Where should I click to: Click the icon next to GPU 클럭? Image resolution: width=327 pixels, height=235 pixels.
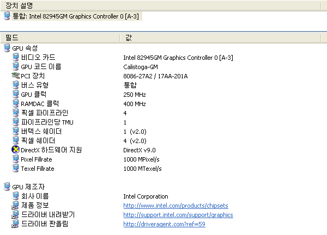click(x=15, y=94)
